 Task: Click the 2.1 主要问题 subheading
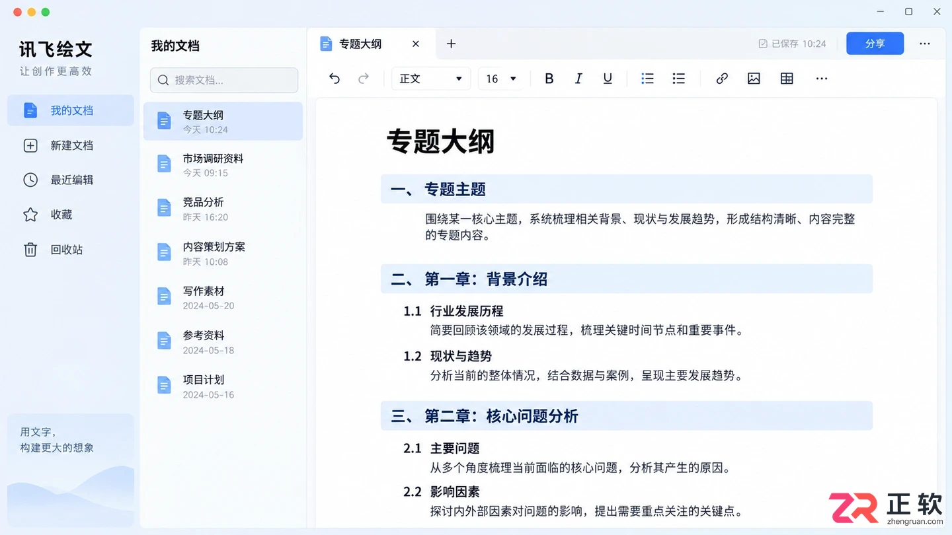[442, 448]
